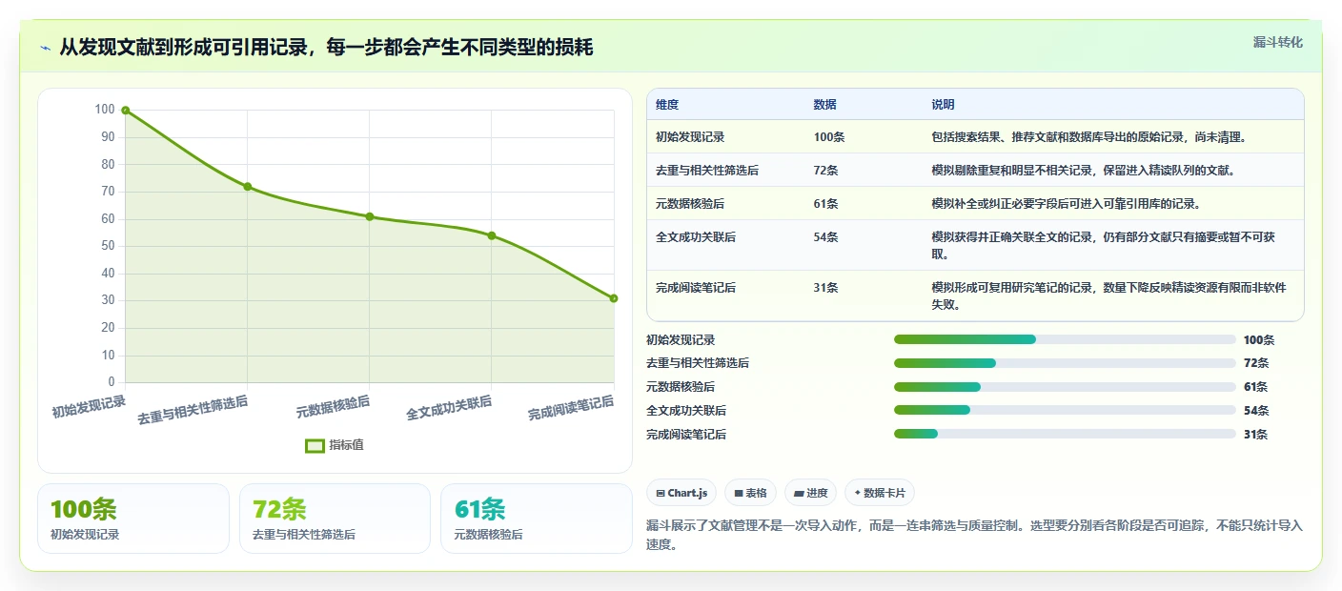Screen dimensions: 1342x591
Task: Click the sparkle icon in the 数据卡片 chip
Action: (858, 493)
